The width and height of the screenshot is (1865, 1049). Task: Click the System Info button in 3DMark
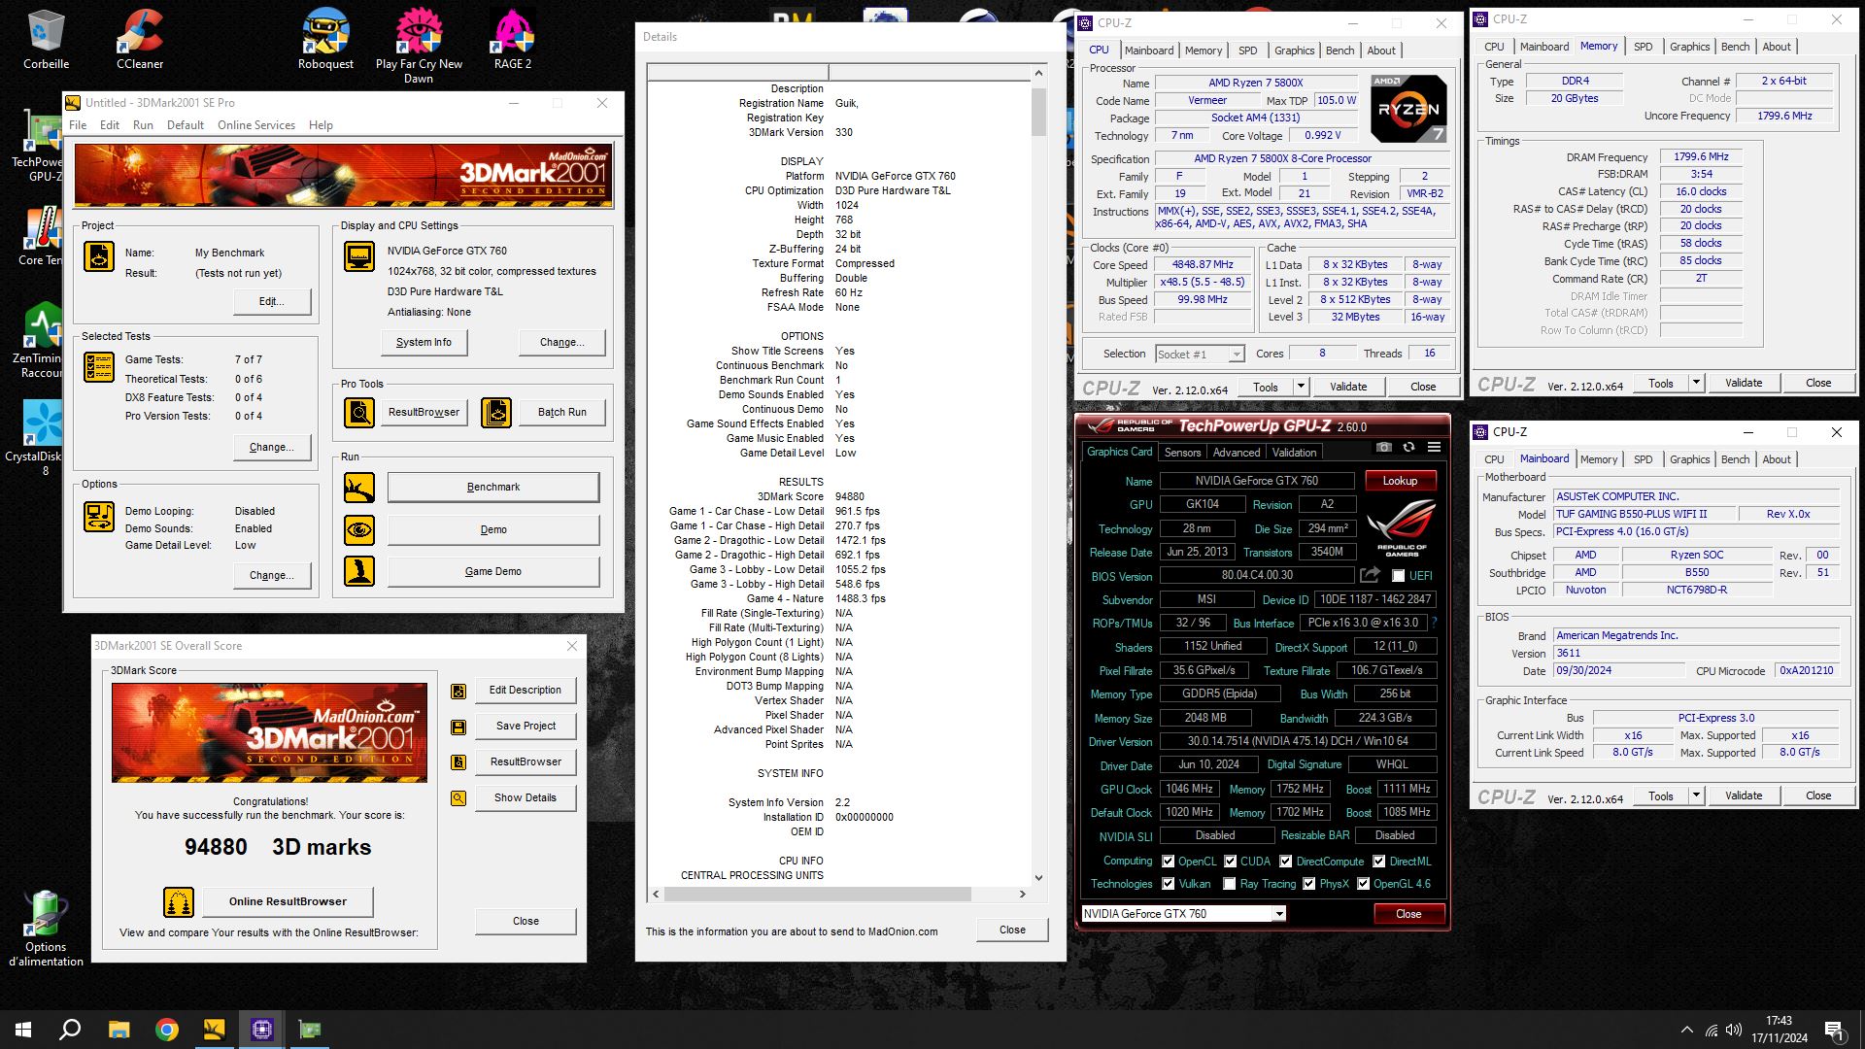click(424, 343)
